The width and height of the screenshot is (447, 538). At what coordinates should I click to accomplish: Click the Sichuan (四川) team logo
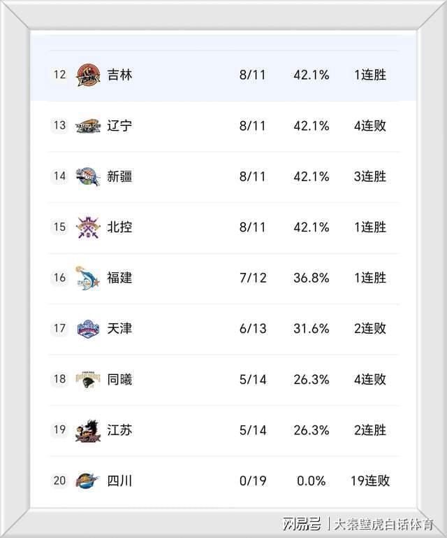click(88, 481)
